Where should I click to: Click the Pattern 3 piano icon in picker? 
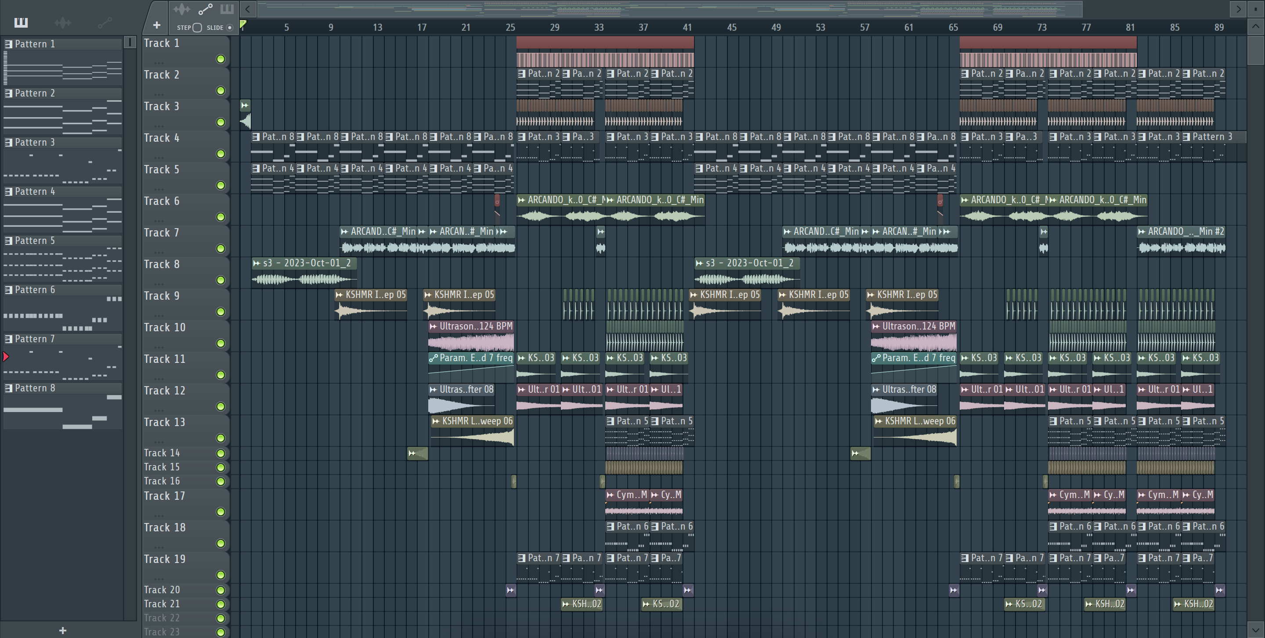[8, 142]
